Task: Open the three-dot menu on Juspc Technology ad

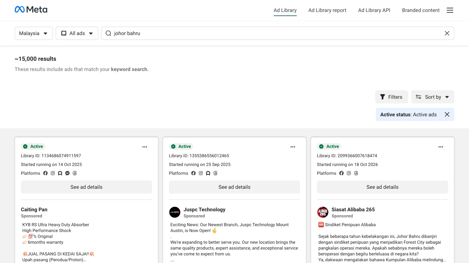Action: point(293,147)
